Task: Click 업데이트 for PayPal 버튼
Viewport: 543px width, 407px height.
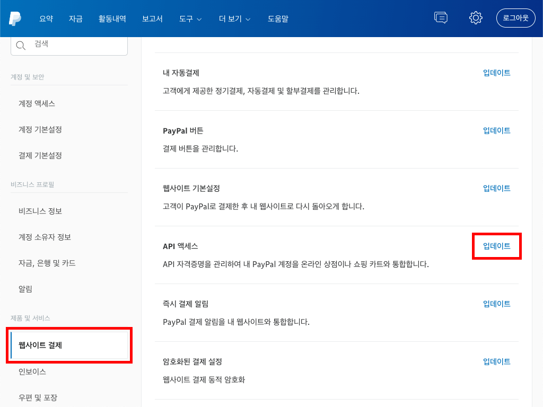Action: pyautogui.click(x=496, y=130)
